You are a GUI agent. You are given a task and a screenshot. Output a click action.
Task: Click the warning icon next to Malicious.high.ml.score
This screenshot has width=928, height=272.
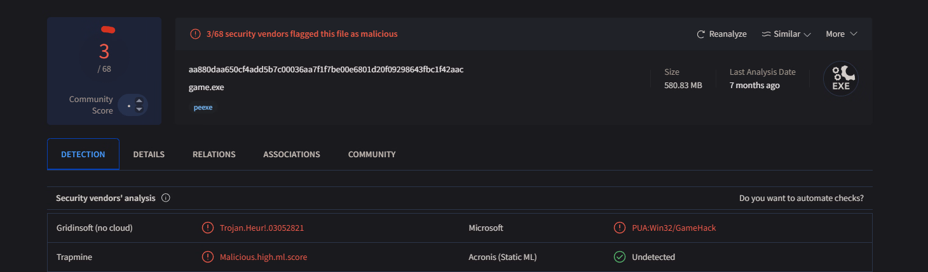pos(207,257)
